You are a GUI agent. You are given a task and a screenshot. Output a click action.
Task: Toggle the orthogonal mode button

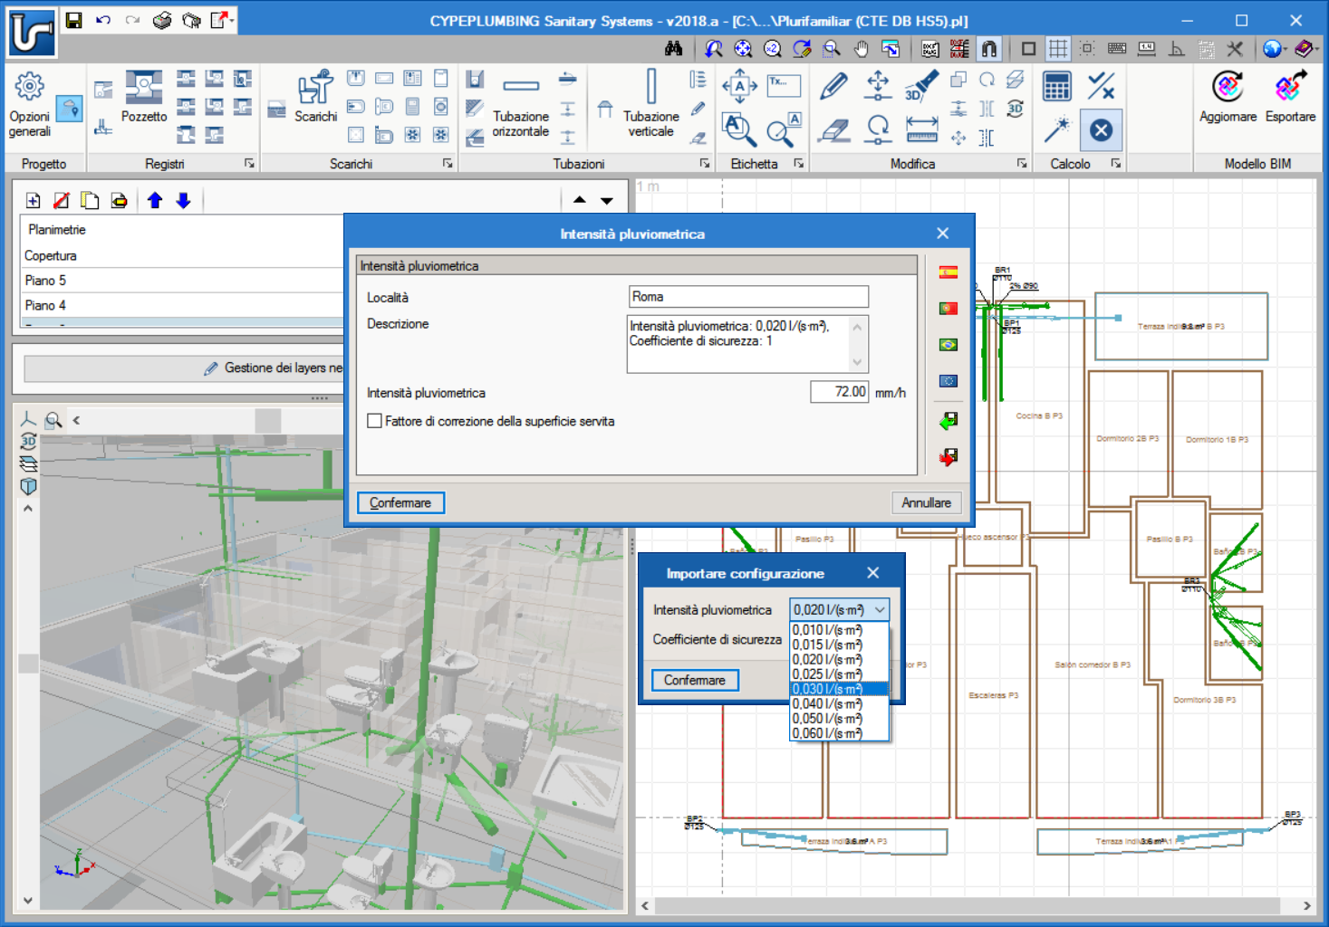1176,49
